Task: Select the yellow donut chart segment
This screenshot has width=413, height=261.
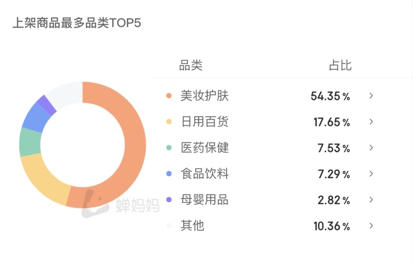Action: pyautogui.click(x=43, y=179)
